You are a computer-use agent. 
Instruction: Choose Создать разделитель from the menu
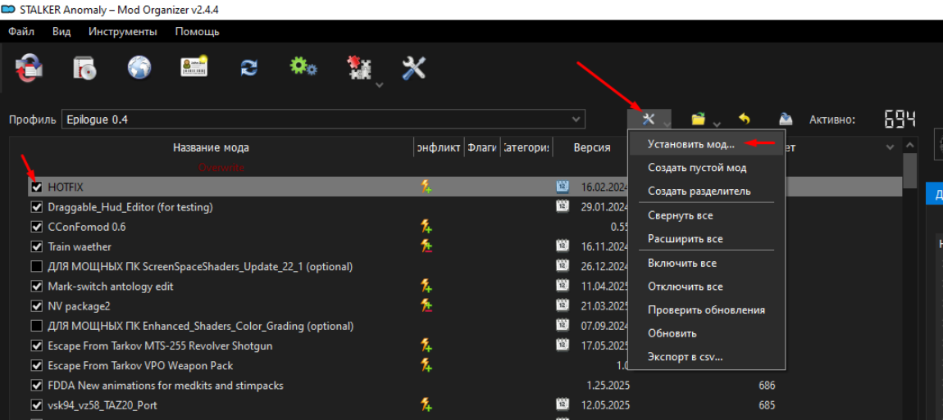point(707,191)
